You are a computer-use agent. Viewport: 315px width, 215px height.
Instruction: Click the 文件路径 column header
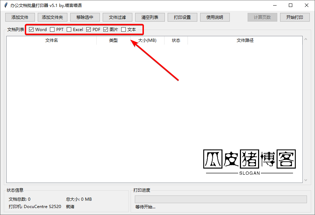245,40
